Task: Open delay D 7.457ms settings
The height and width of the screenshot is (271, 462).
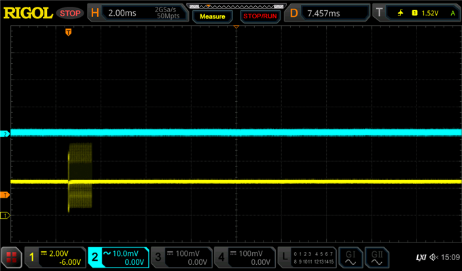Action: point(327,13)
